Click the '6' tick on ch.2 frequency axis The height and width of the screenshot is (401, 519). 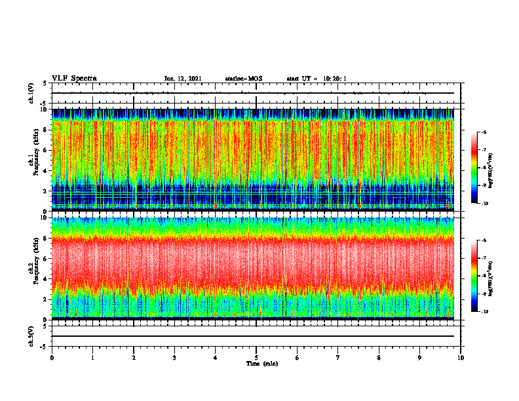(45, 259)
